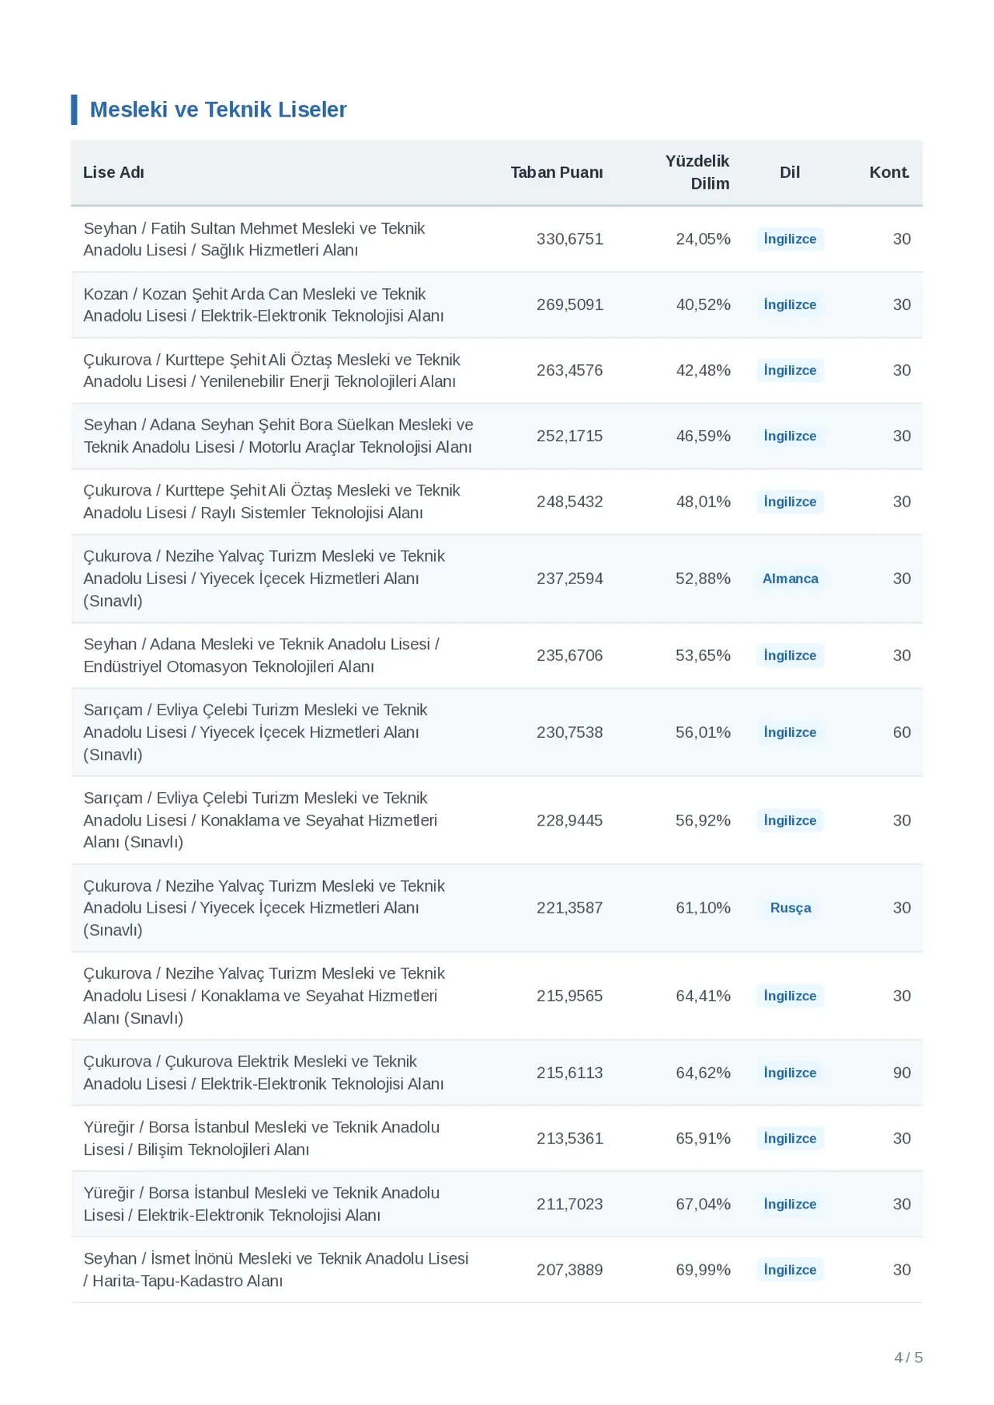The width and height of the screenshot is (994, 1405).
Task: Select the Yüzdelik Dilim column header
Action: click(x=697, y=172)
